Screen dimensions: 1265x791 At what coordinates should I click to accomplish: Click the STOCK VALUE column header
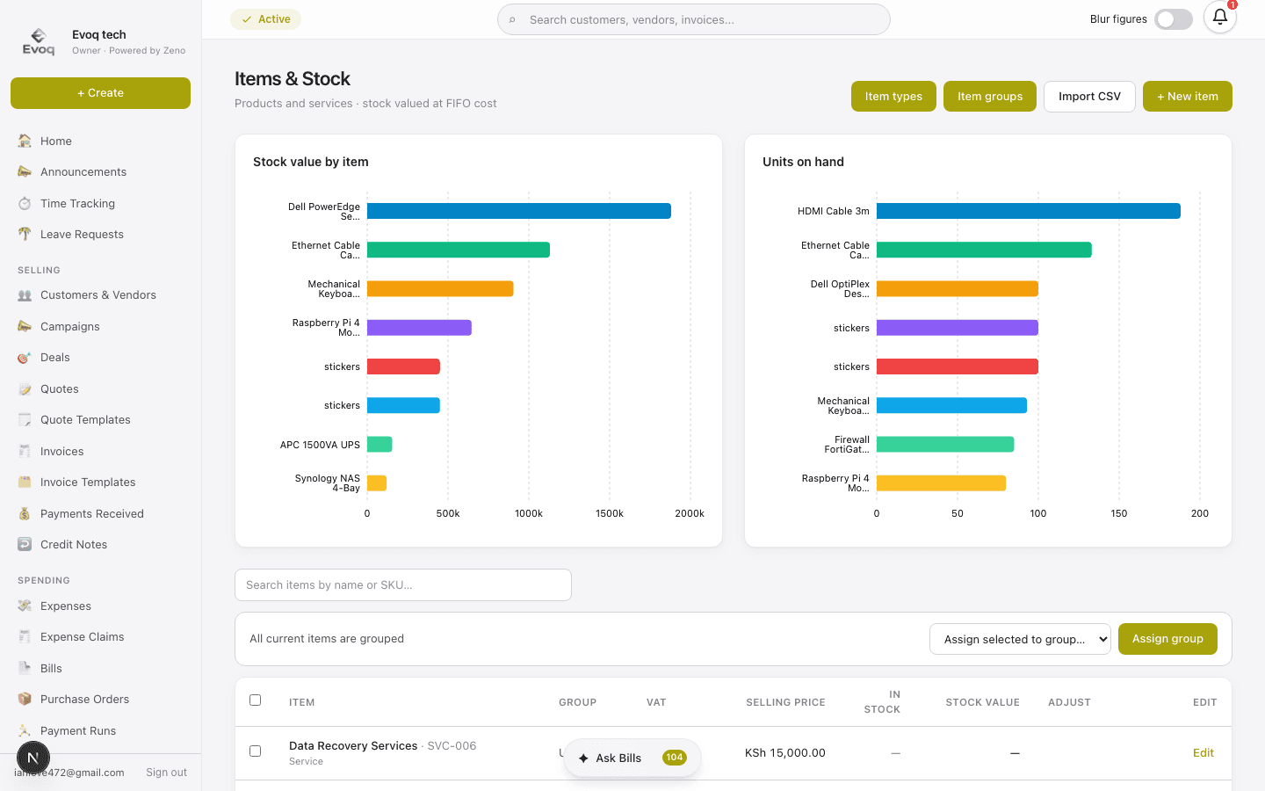982,702
